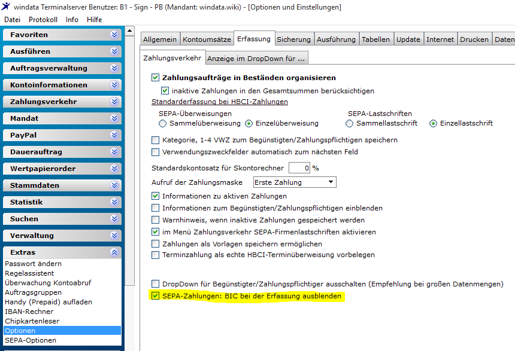This screenshot has width=515, height=351.
Task: Enable Informationen zum Begünstigten einblenden checkbox
Action: pos(155,208)
